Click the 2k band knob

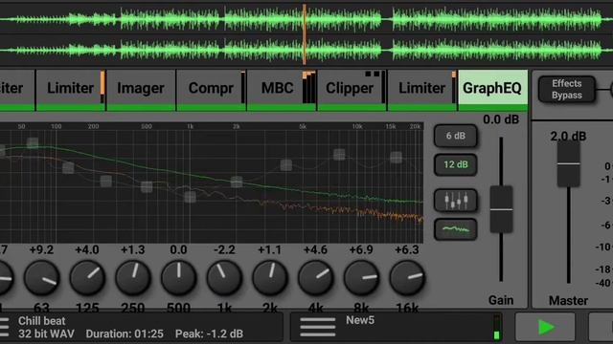tap(270, 278)
